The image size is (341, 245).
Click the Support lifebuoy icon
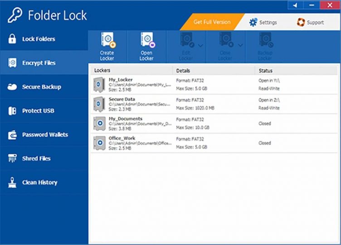click(301, 22)
